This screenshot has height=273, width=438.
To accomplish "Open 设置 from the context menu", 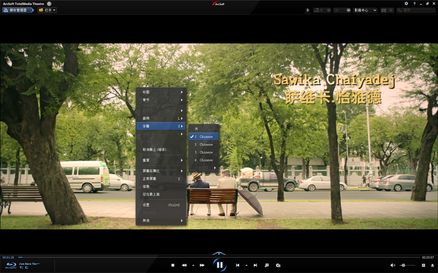I will tap(161, 205).
